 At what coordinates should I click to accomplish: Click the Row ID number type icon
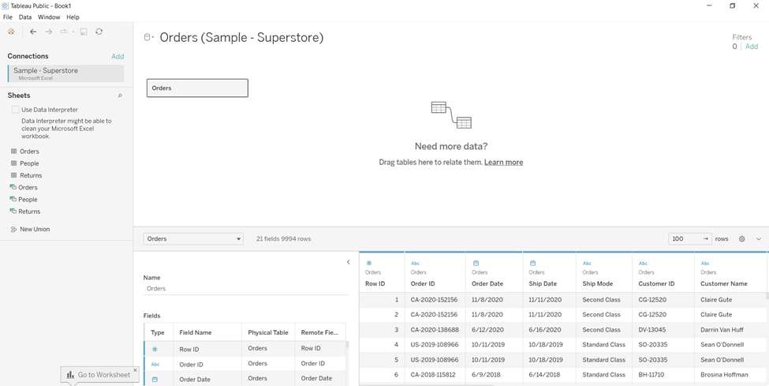369,263
